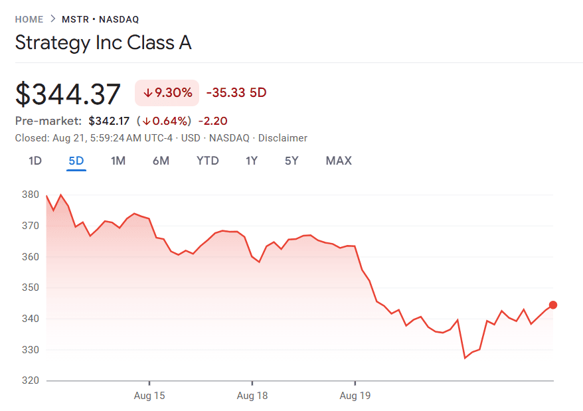The height and width of the screenshot is (411, 583).
Task: Open the Disclaimer link
Action: point(282,138)
